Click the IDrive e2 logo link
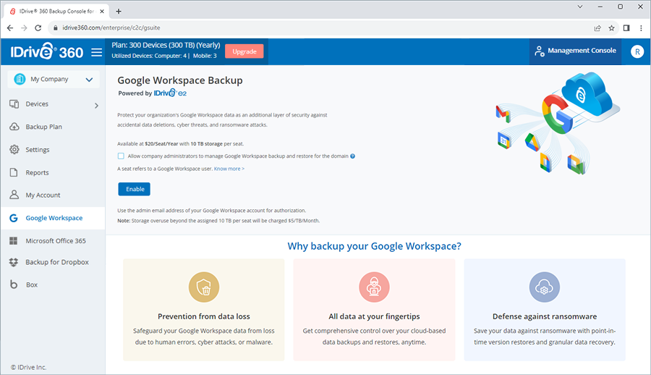 coord(170,93)
